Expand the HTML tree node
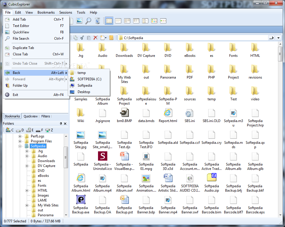The width and height of the screenshot is (285, 227). tap(27, 190)
